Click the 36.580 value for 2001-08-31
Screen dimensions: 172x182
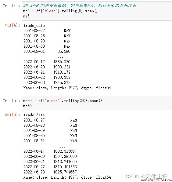(x=64, y=51)
